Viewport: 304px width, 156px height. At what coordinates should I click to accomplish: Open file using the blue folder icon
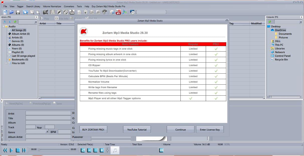[12, 12]
